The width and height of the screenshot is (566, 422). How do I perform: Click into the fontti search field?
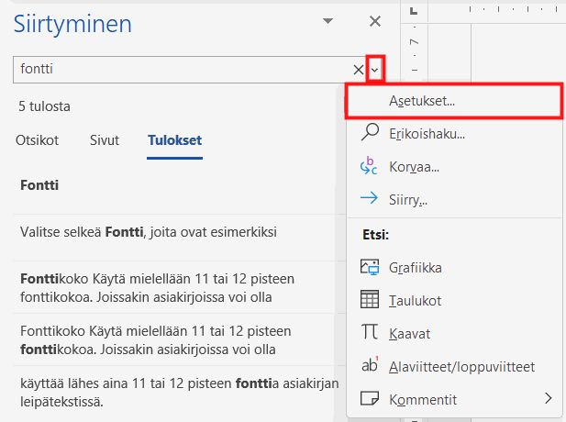click(183, 70)
